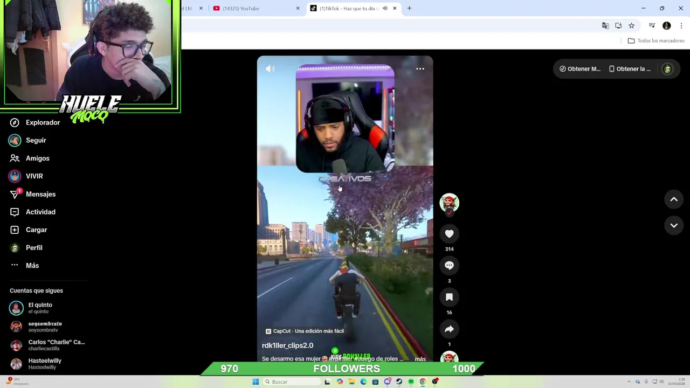Open video options three-dots menu
Viewport: 690px width, 388px height.
[420, 69]
